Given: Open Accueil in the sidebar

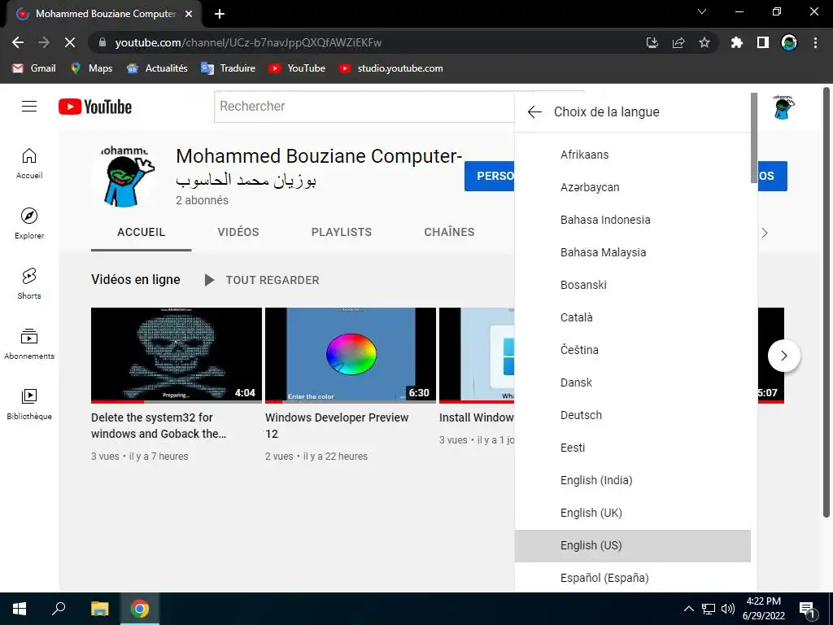Looking at the screenshot, I should [x=29, y=163].
